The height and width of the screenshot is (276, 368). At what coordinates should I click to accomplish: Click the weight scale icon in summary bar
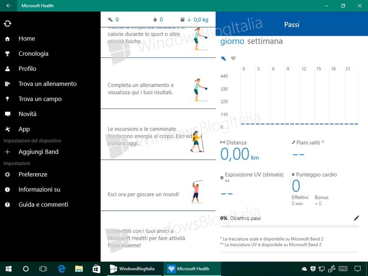click(182, 20)
